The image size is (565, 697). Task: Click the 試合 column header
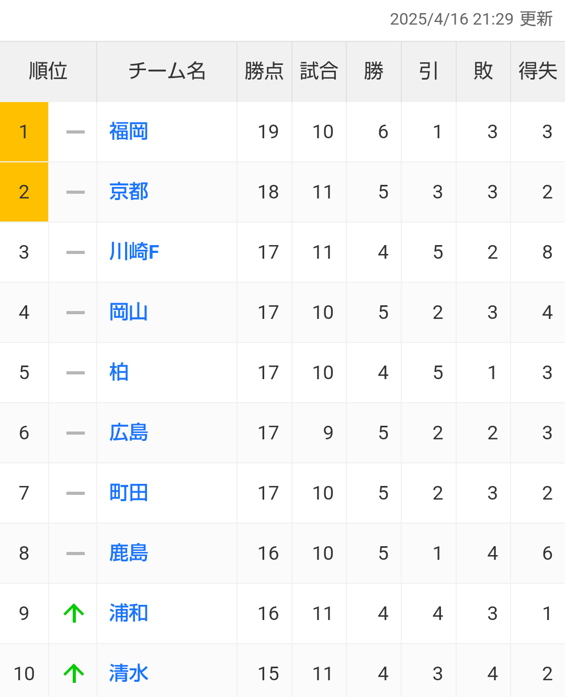click(x=319, y=71)
